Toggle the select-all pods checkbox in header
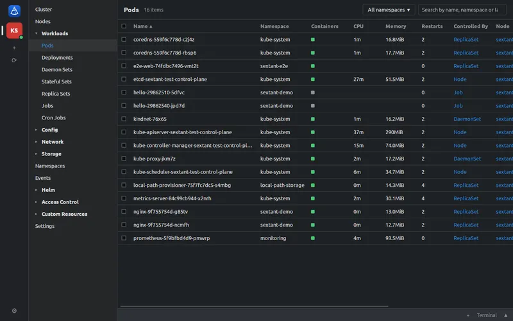The image size is (513, 321). coord(124,26)
